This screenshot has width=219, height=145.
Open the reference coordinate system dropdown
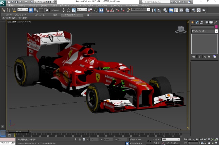click(82, 10)
